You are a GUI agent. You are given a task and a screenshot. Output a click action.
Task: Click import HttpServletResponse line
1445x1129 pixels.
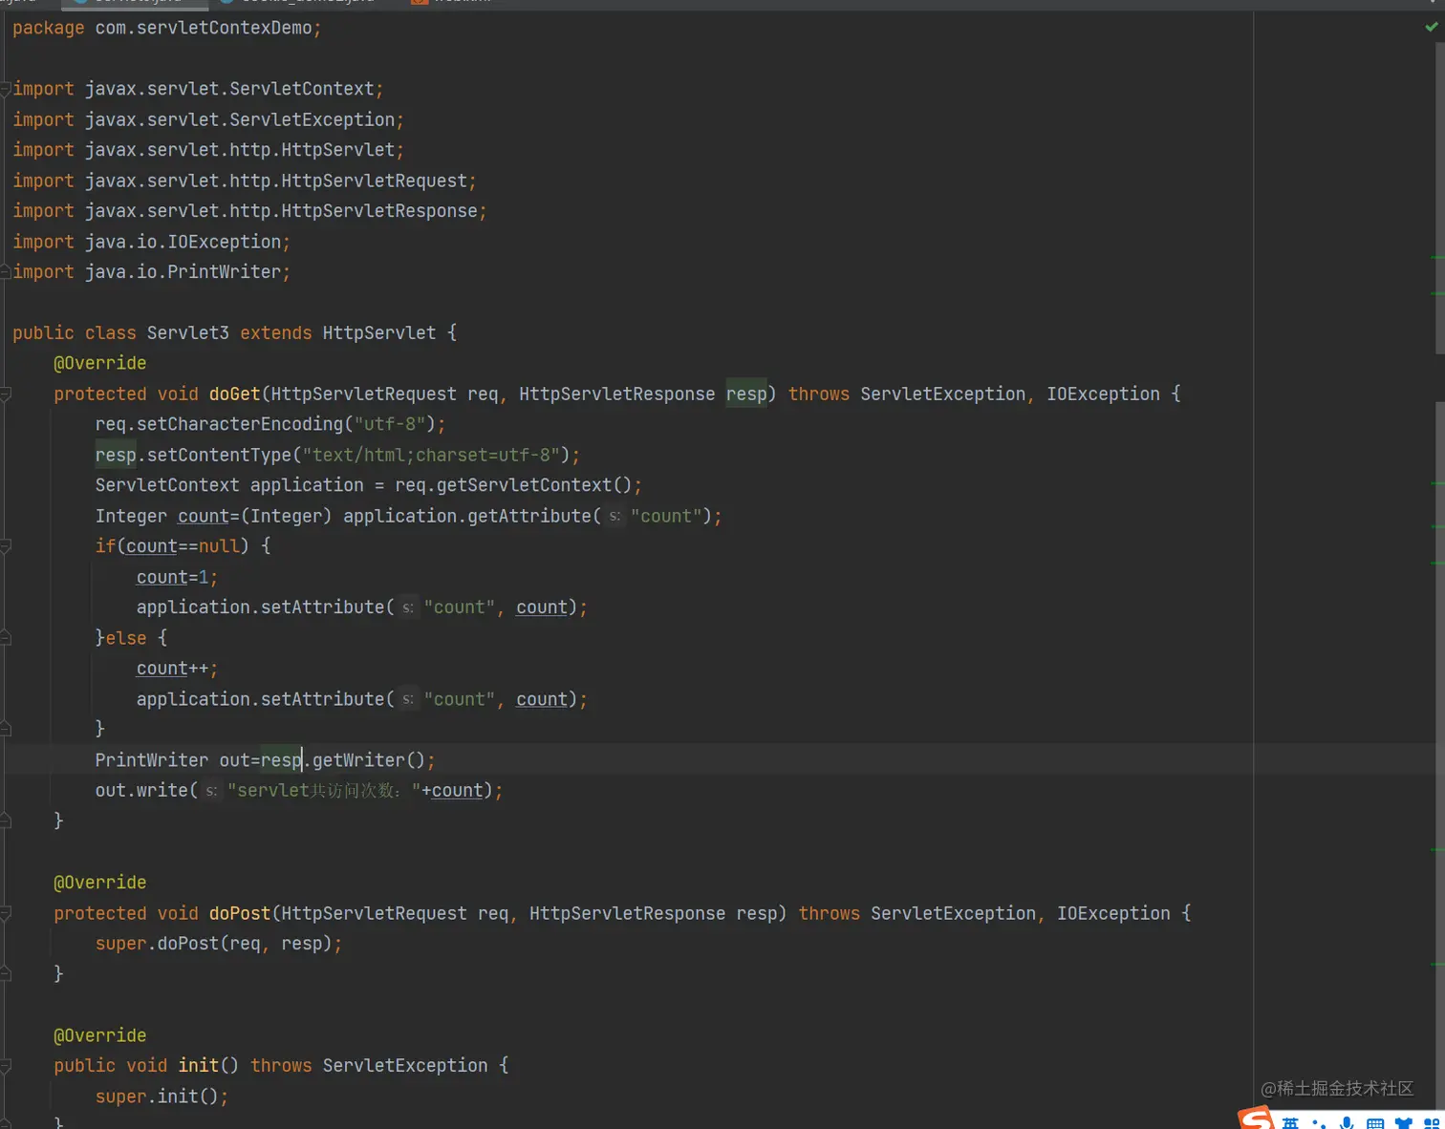(x=249, y=211)
